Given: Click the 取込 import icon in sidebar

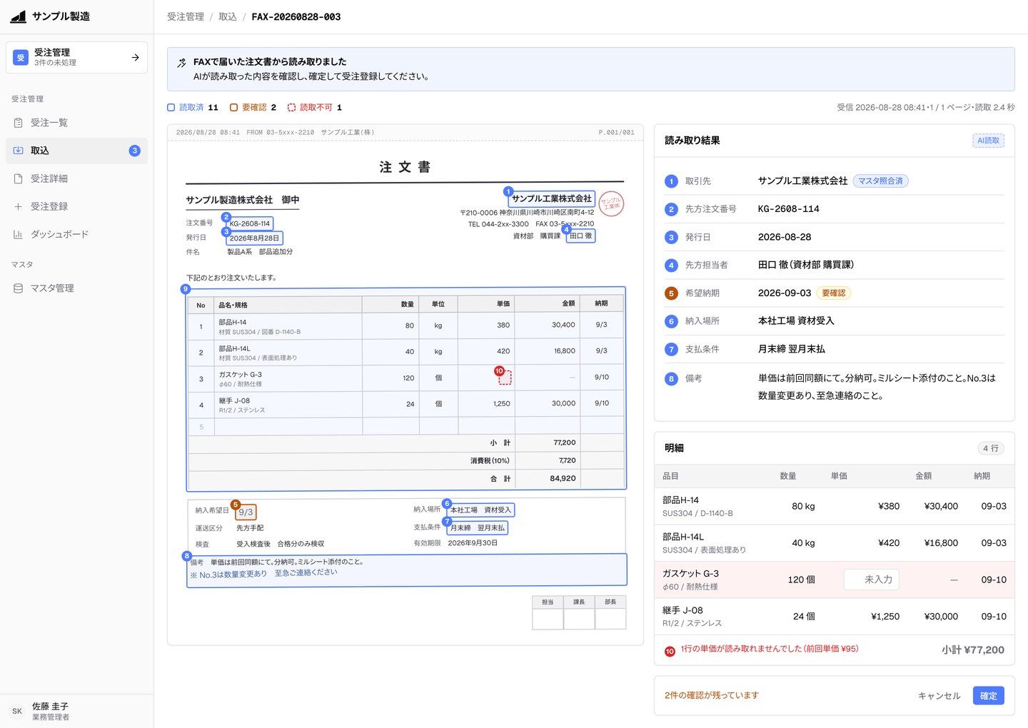Looking at the screenshot, I should [x=18, y=151].
